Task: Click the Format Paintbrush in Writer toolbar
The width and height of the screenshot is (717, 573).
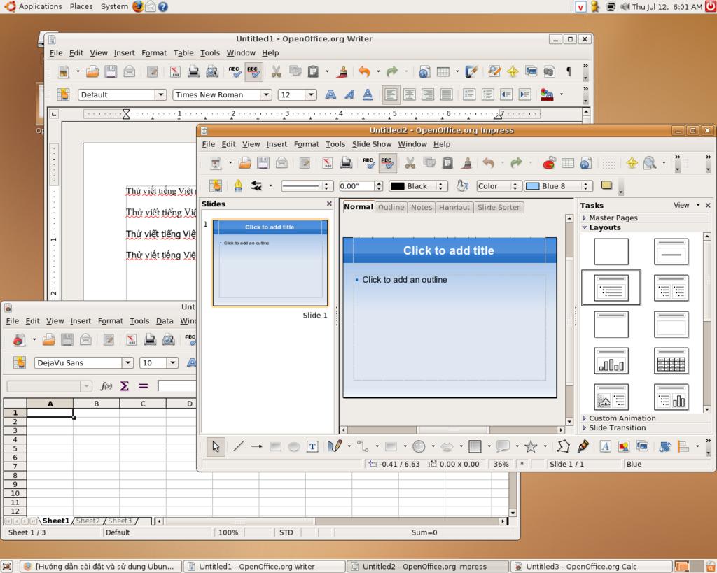Action: point(342,71)
